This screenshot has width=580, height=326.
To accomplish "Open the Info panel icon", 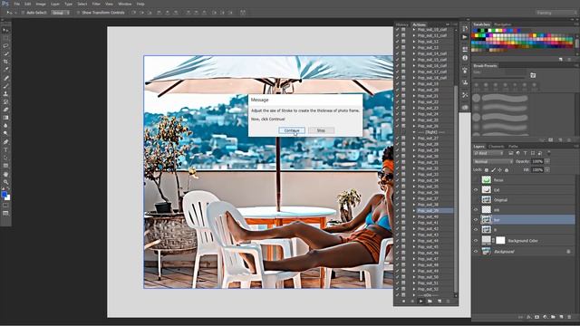I will 465,58.
